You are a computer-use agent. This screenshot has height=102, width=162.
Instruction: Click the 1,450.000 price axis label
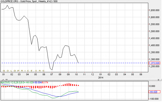(154, 38)
